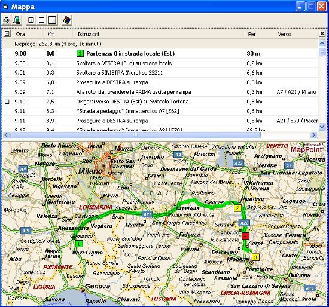Click Alessandria label on map

point(73,228)
